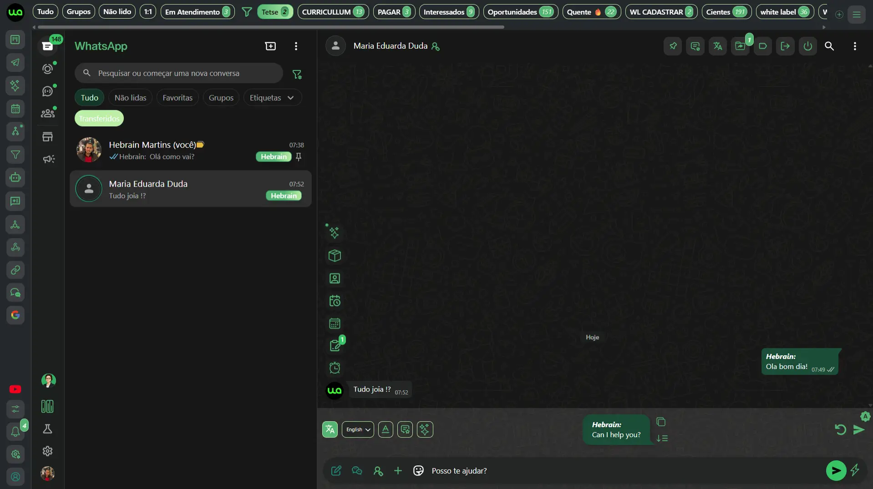Click the chat list filter icon
The height and width of the screenshot is (489, 873).
[x=297, y=74]
